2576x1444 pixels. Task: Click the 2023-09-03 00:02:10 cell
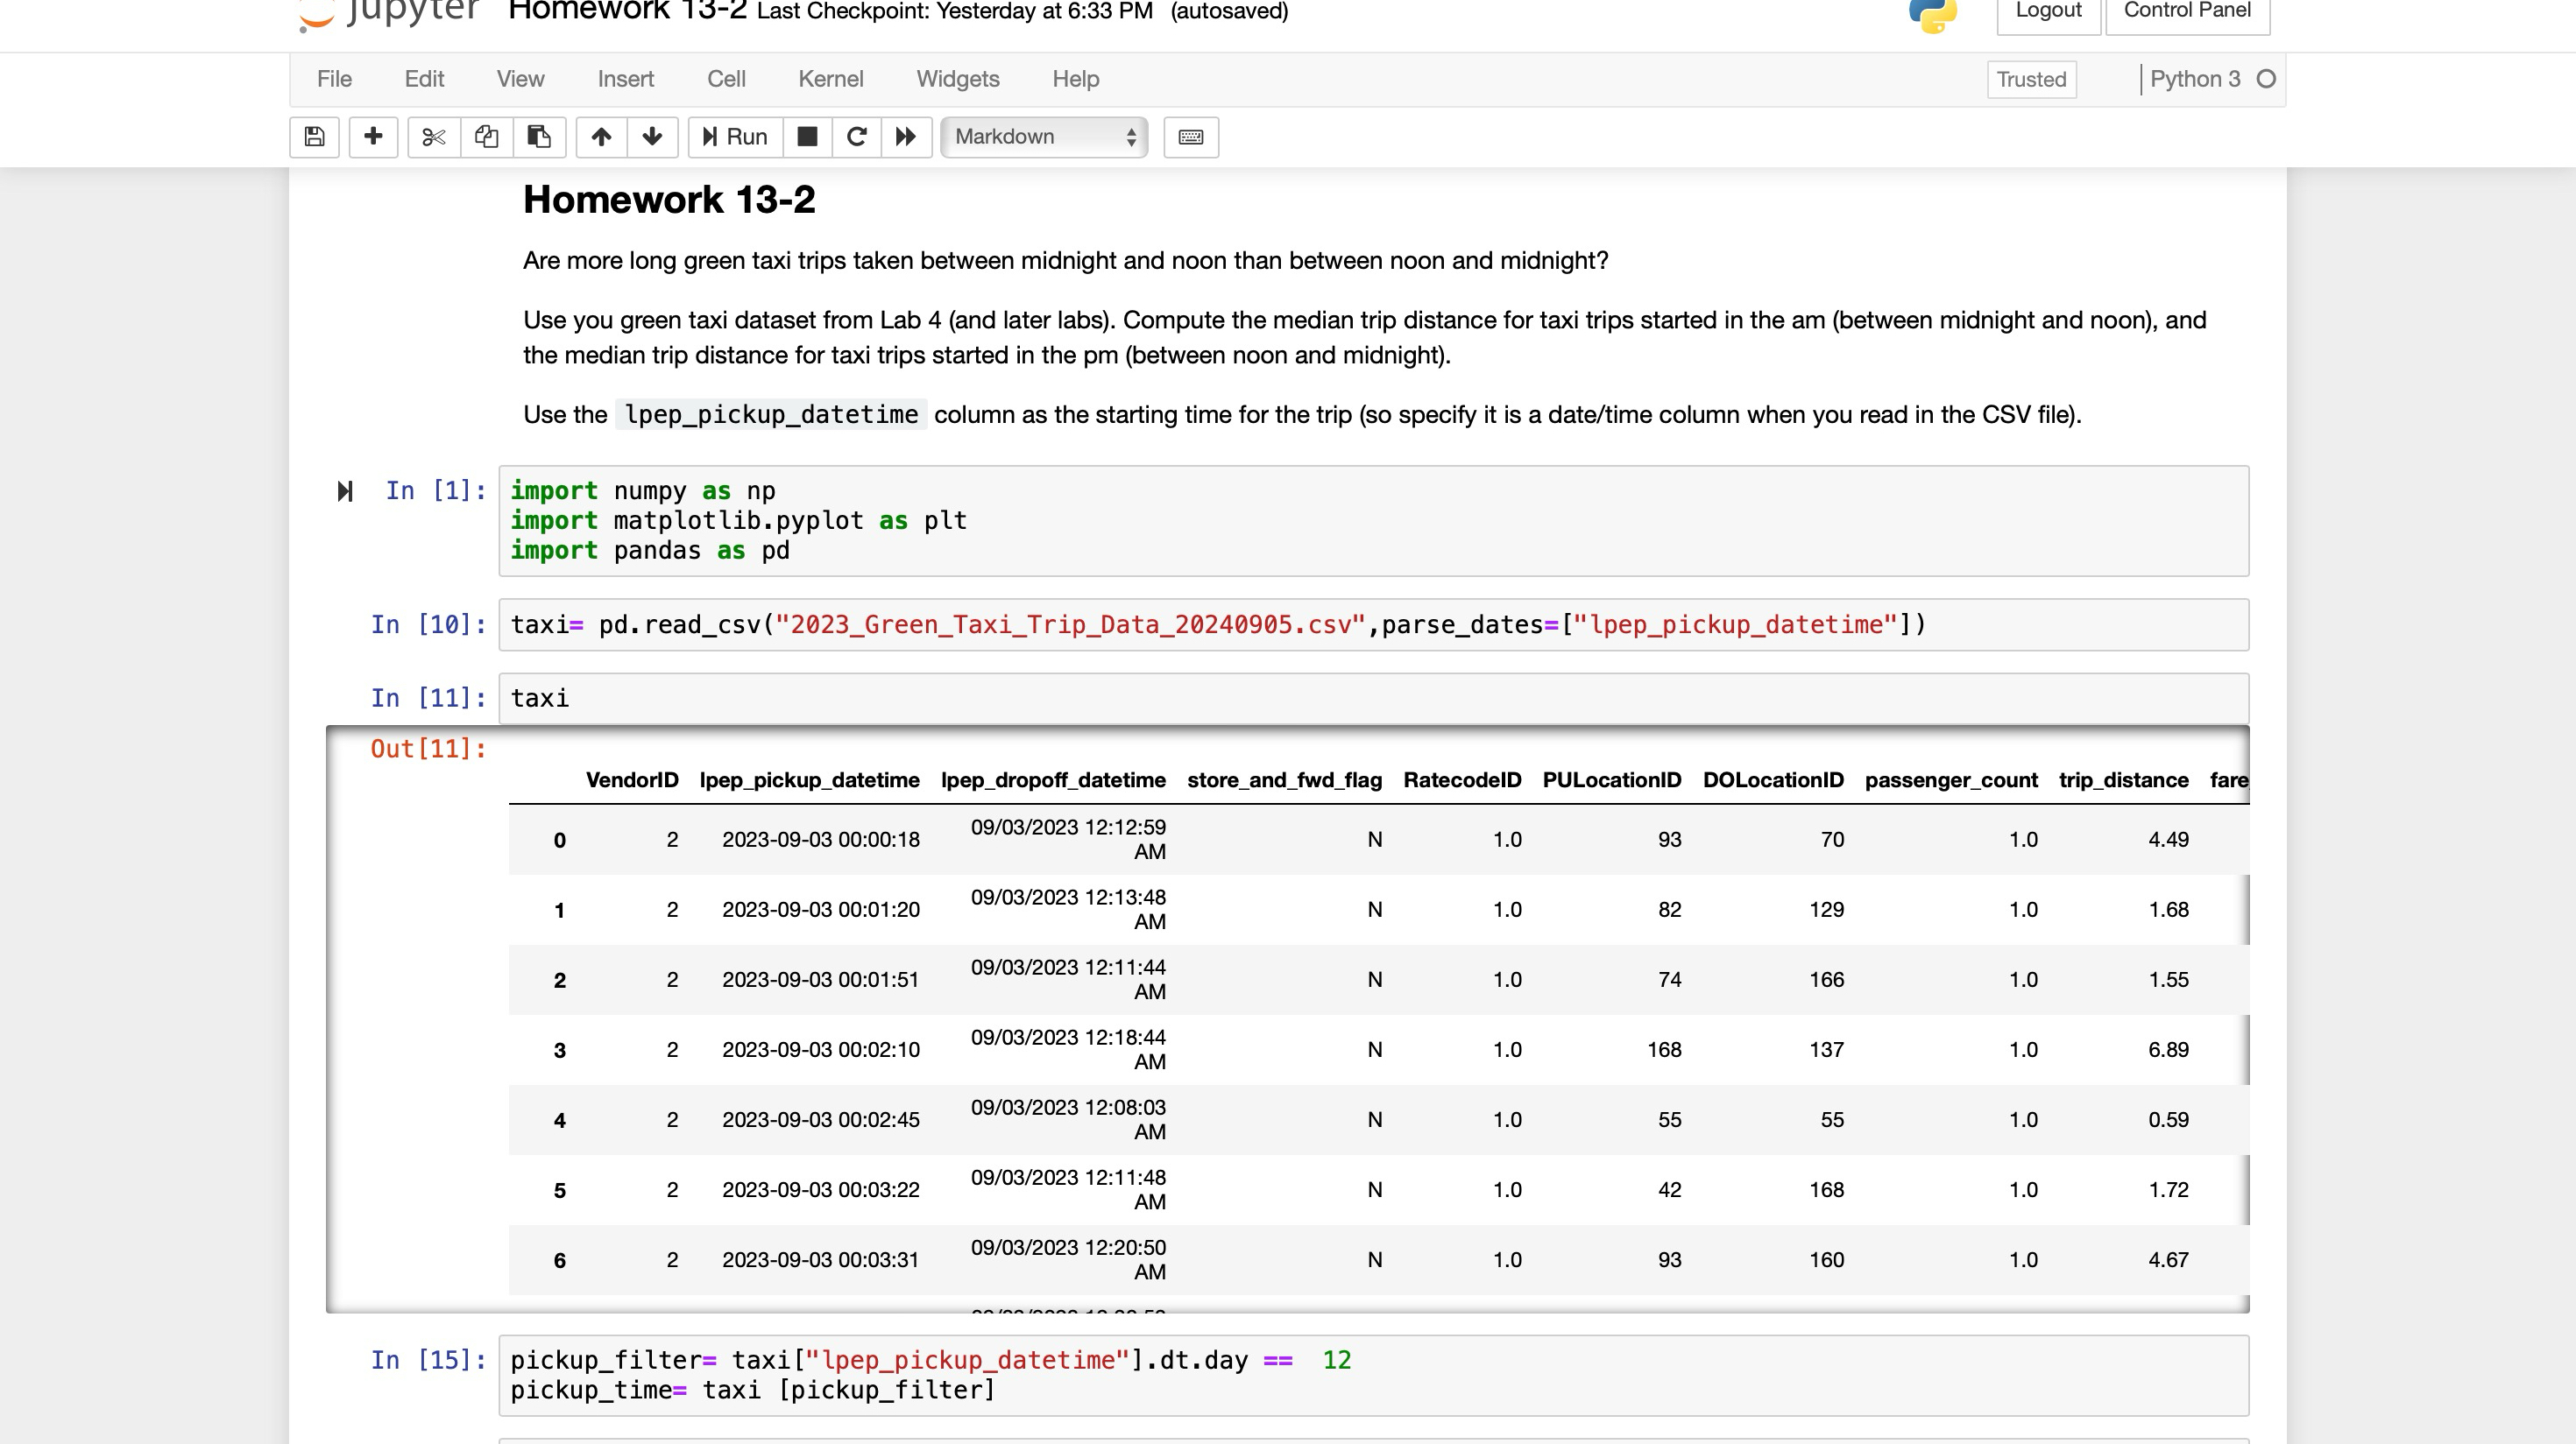pyautogui.click(x=820, y=1050)
